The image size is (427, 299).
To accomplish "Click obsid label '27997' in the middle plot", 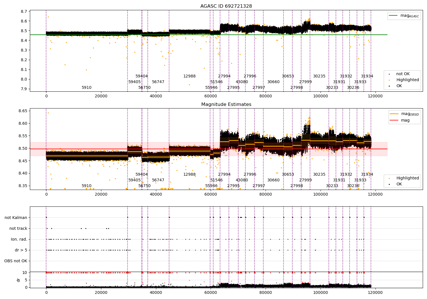I will pyautogui.click(x=259, y=186).
